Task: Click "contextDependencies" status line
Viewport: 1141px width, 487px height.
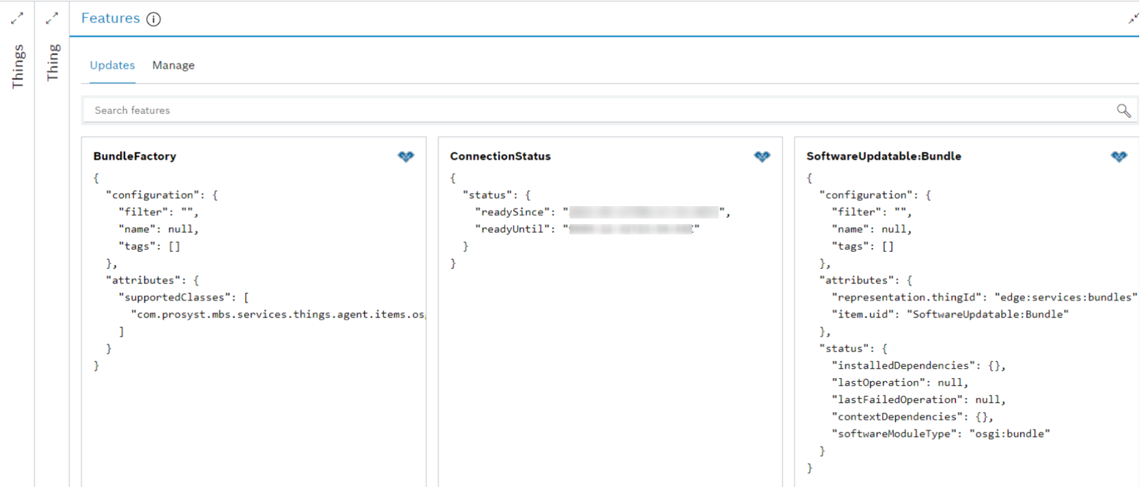Action: click(x=913, y=417)
